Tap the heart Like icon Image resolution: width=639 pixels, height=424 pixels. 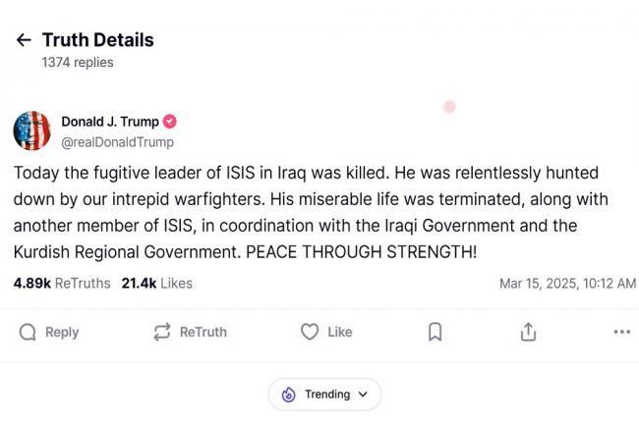310,332
